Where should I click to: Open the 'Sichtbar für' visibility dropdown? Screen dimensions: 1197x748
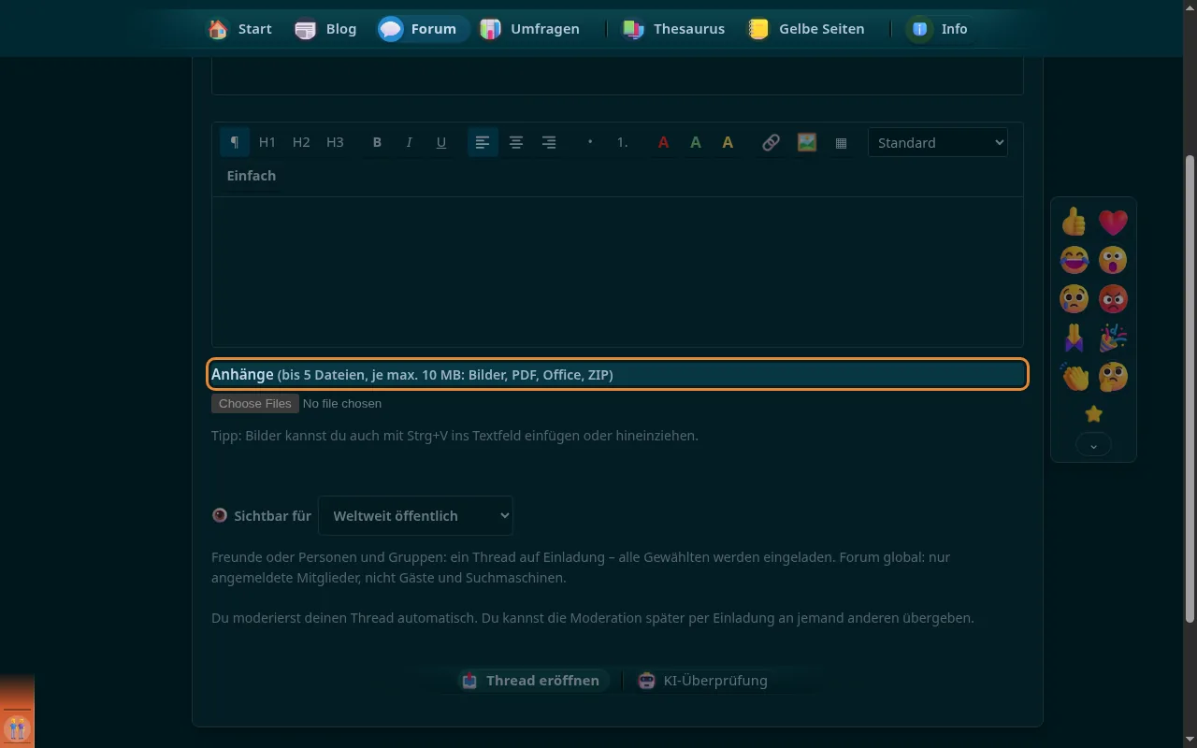click(415, 515)
